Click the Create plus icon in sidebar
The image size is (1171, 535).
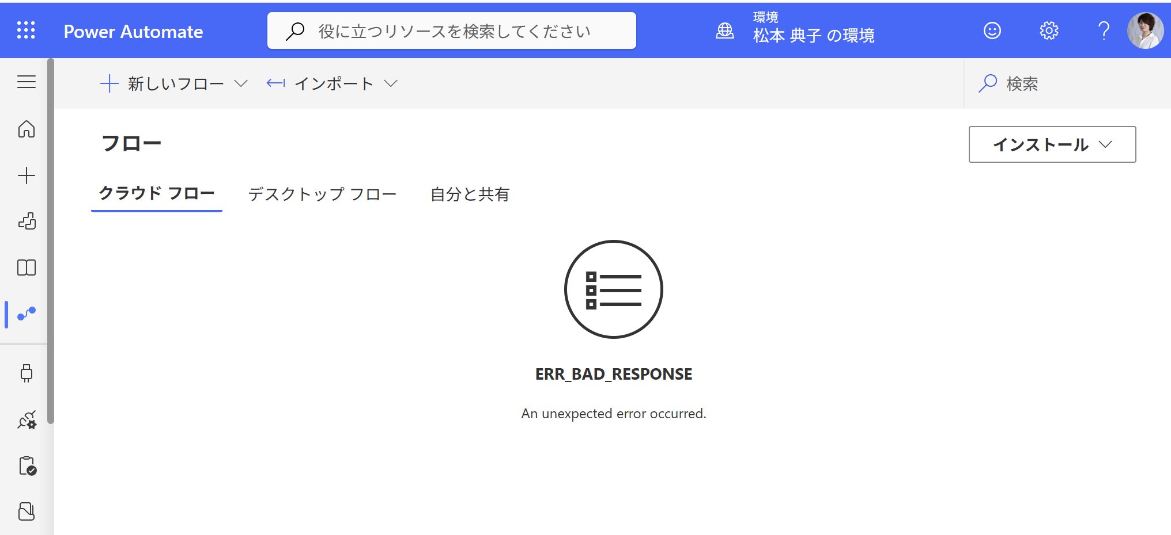coord(27,175)
